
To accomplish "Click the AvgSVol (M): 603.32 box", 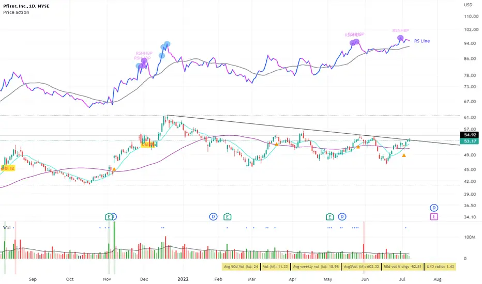I will pyautogui.click(x=361, y=266).
